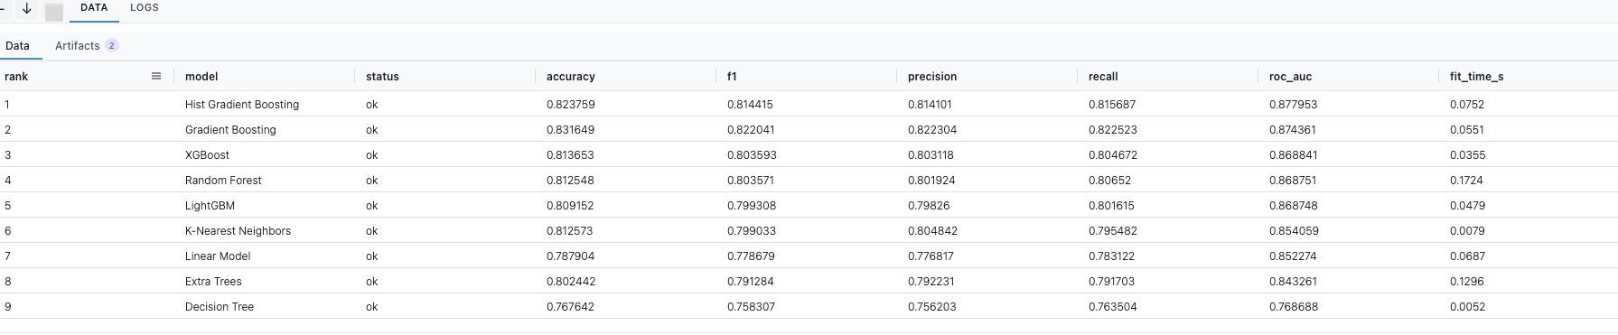Sort by the accuracy column header
1618x335 pixels.
571,77
